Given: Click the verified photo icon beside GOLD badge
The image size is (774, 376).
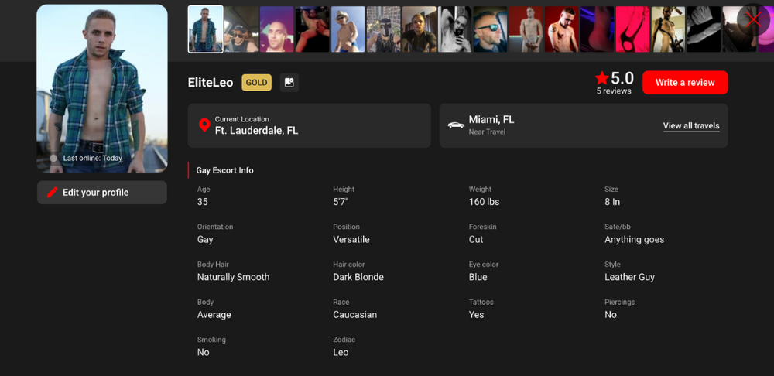Looking at the screenshot, I should click(289, 83).
